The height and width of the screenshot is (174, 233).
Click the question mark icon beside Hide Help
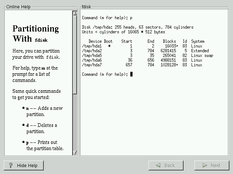point(11,165)
